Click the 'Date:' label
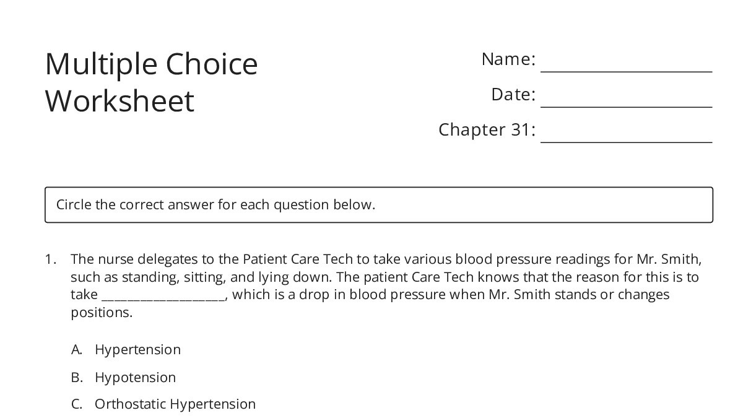743x418 pixels. click(x=513, y=95)
